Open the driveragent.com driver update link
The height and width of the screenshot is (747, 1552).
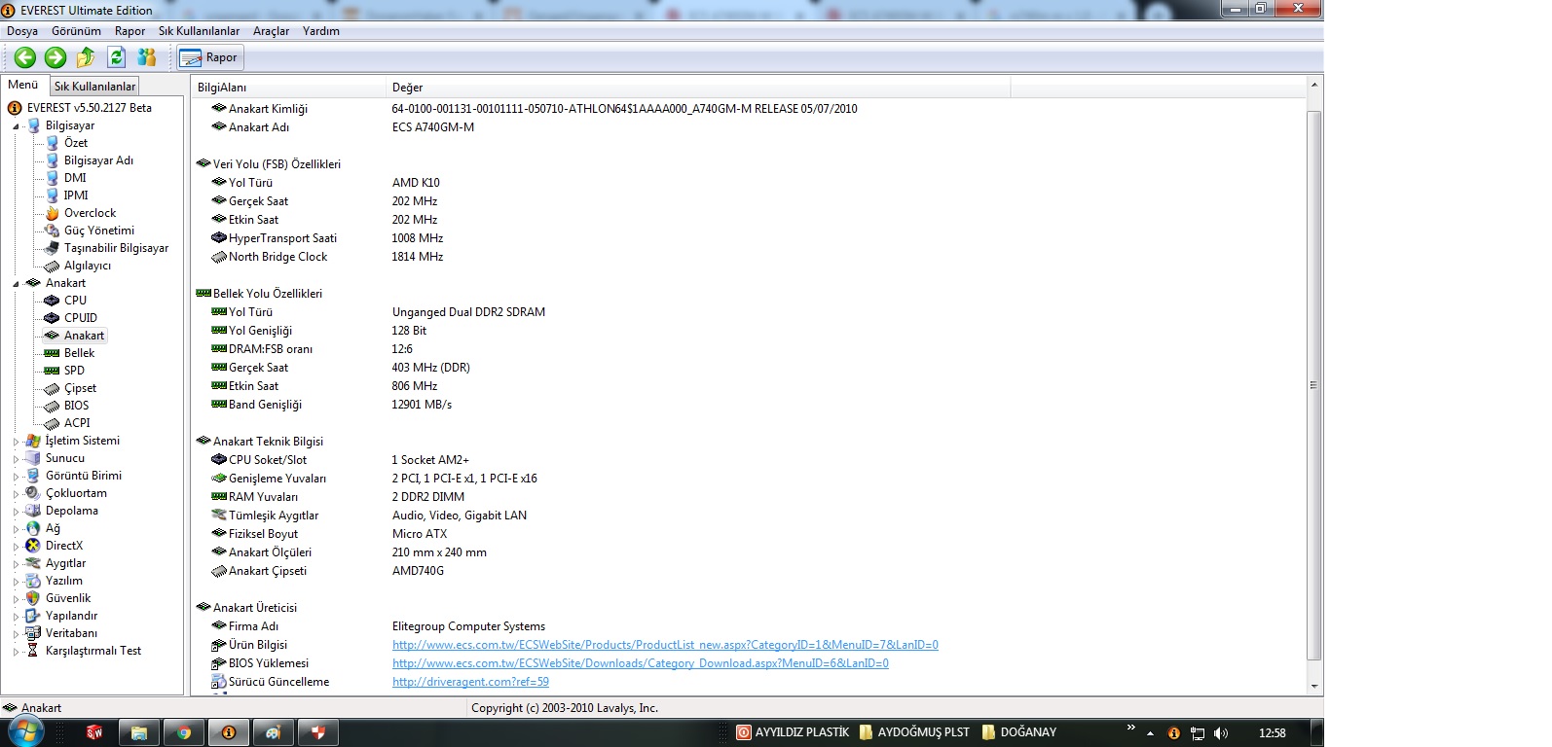tap(470, 682)
